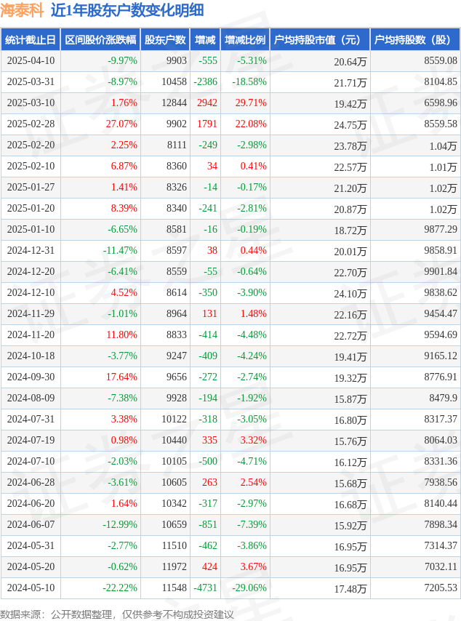Click the 增减 column header
461x621 pixels.
tap(205, 39)
